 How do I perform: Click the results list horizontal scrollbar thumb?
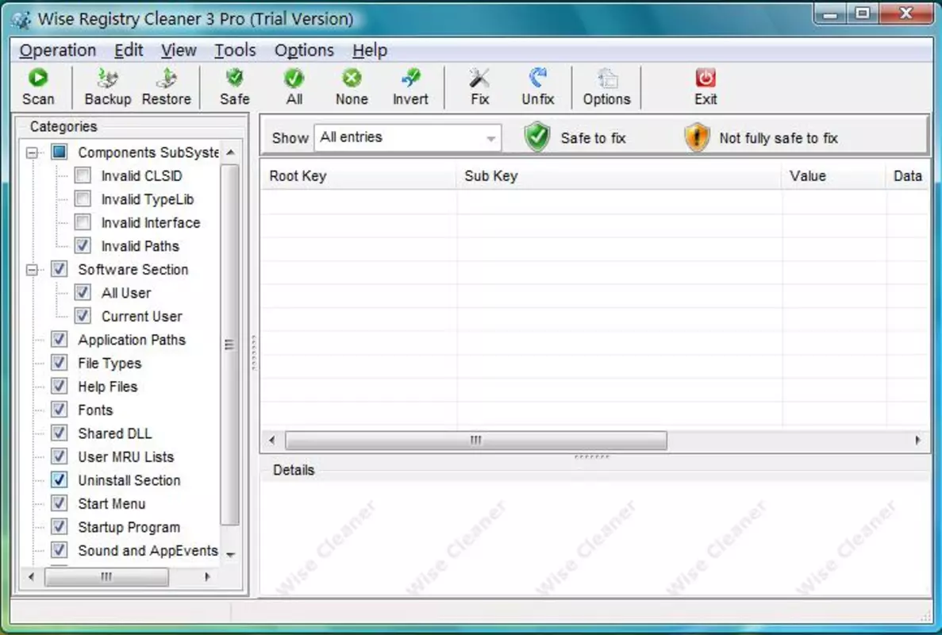coord(476,441)
